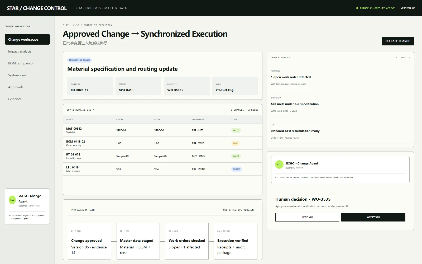Open the Change workspace menu item
The width and height of the screenshot is (422, 264).
pyautogui.click(x=27, y=39)
